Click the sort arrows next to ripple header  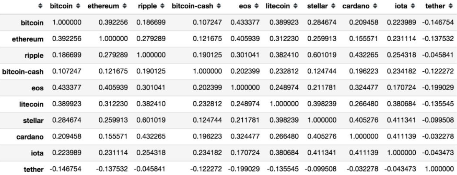click(x=161, y=8)
